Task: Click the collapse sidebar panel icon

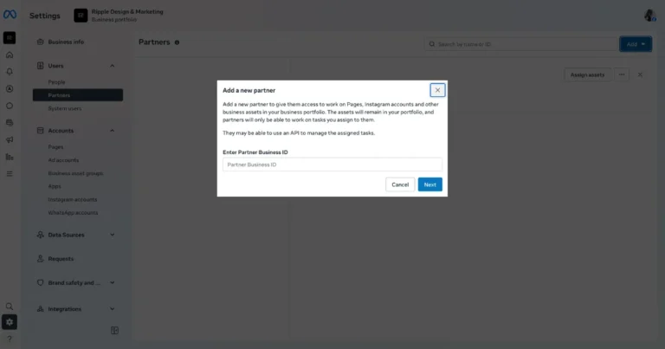Action: pyautogui.click(x=114, y=330)
